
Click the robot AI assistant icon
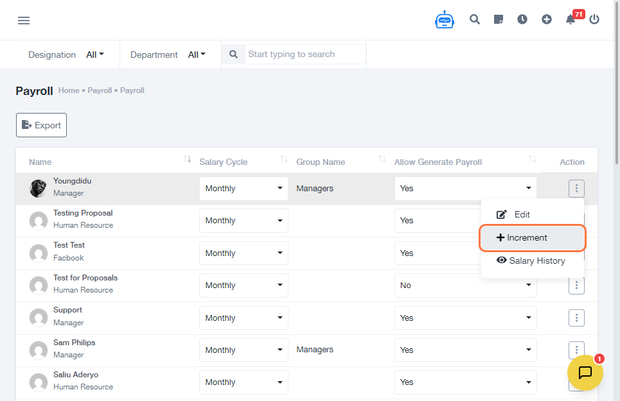click(x=444, y=20)
